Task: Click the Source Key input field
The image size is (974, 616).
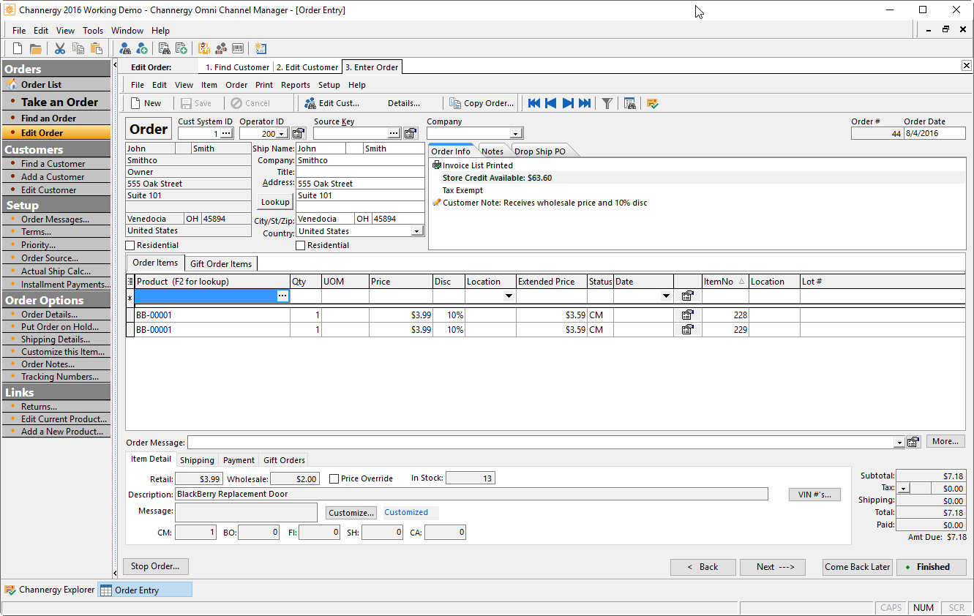Action: tap(351, 134)
